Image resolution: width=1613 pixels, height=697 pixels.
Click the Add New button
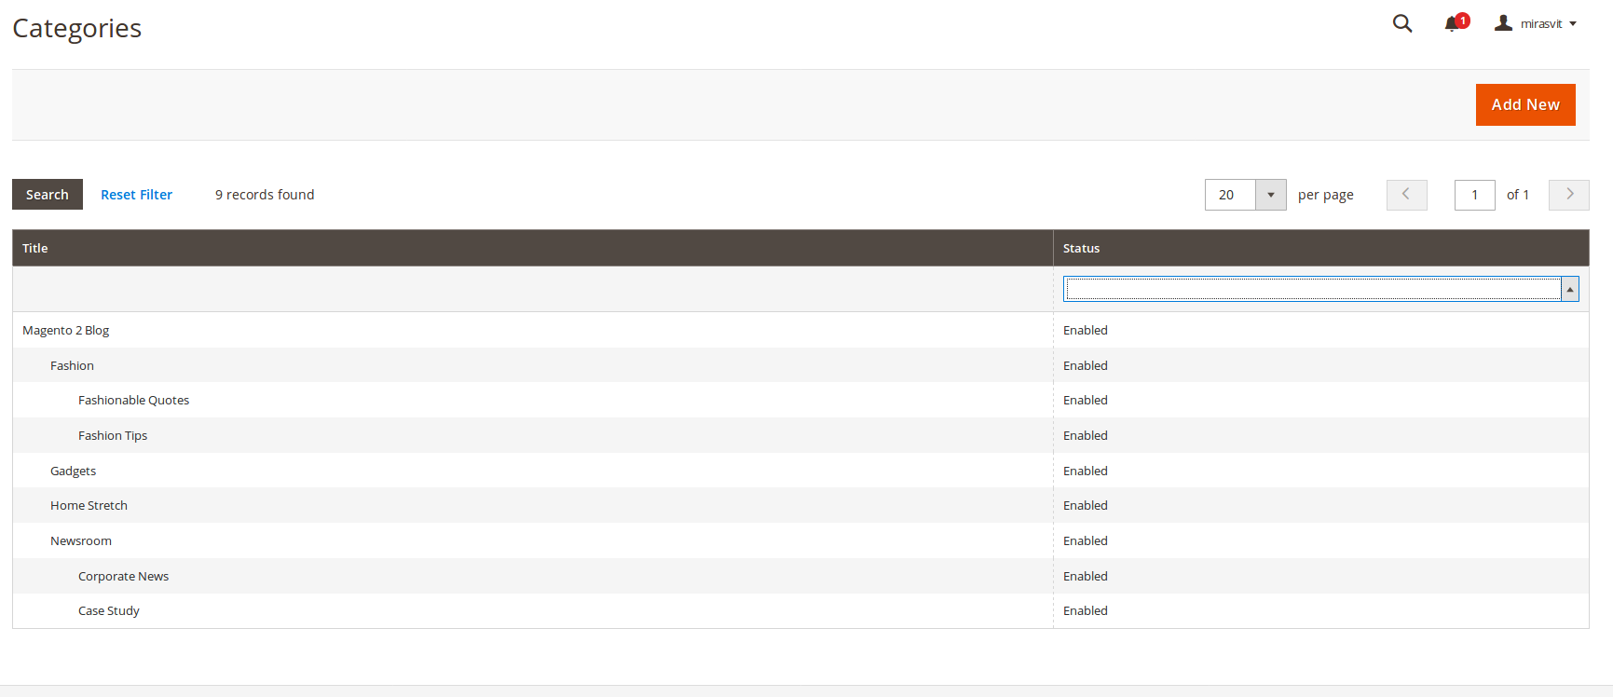1524,104
